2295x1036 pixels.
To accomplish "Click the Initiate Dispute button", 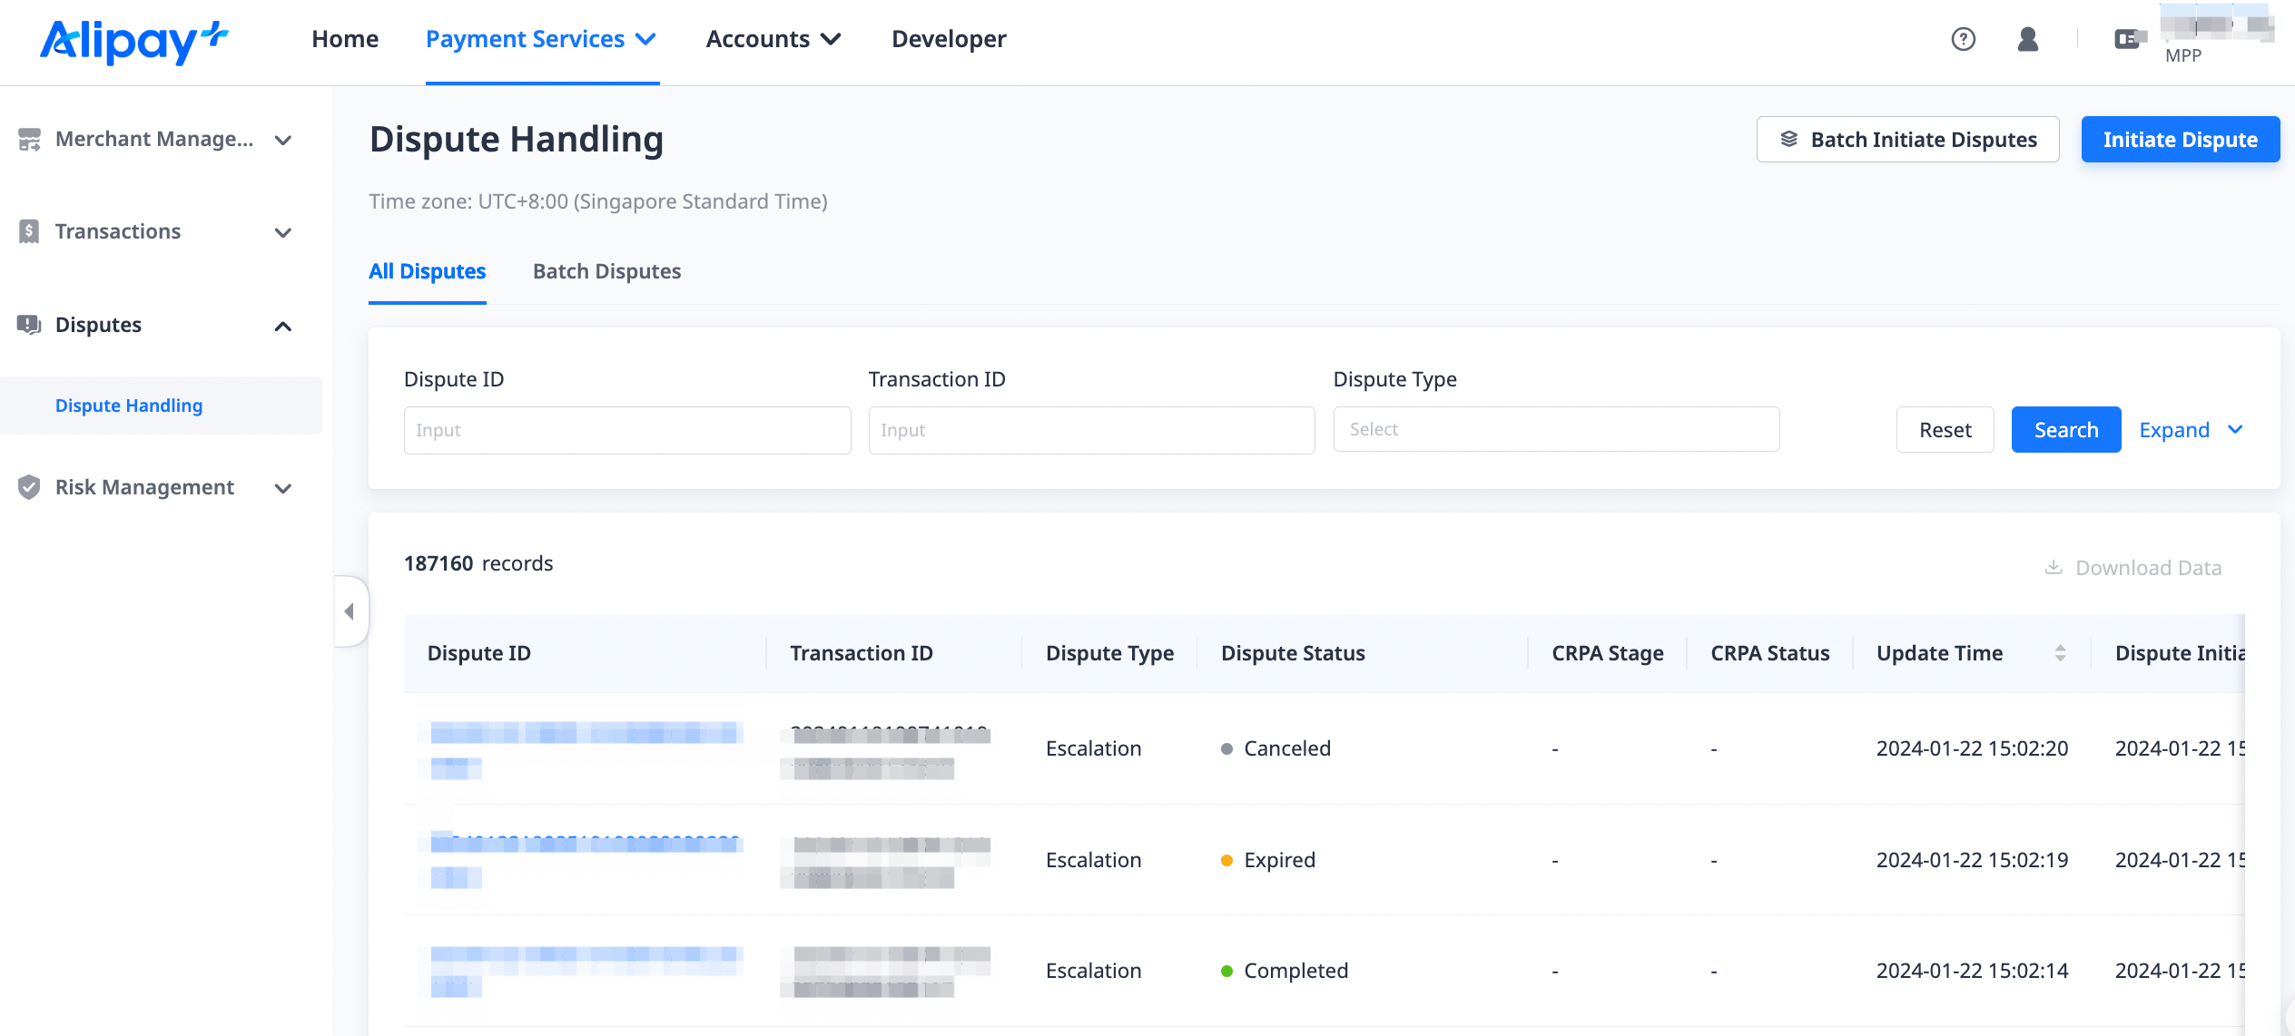I will click(2180, 140).
